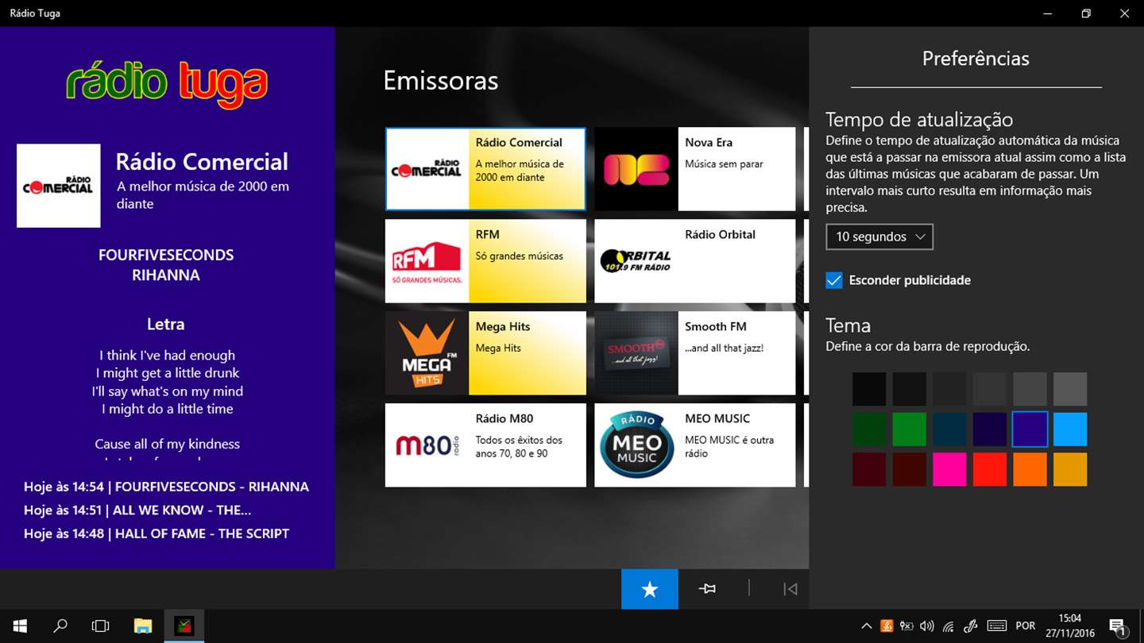Click the FOURFIVESECONDS RIHANNA now-playing title
This screenshot has height=643, width=1144.
click(x=166, y=265)
